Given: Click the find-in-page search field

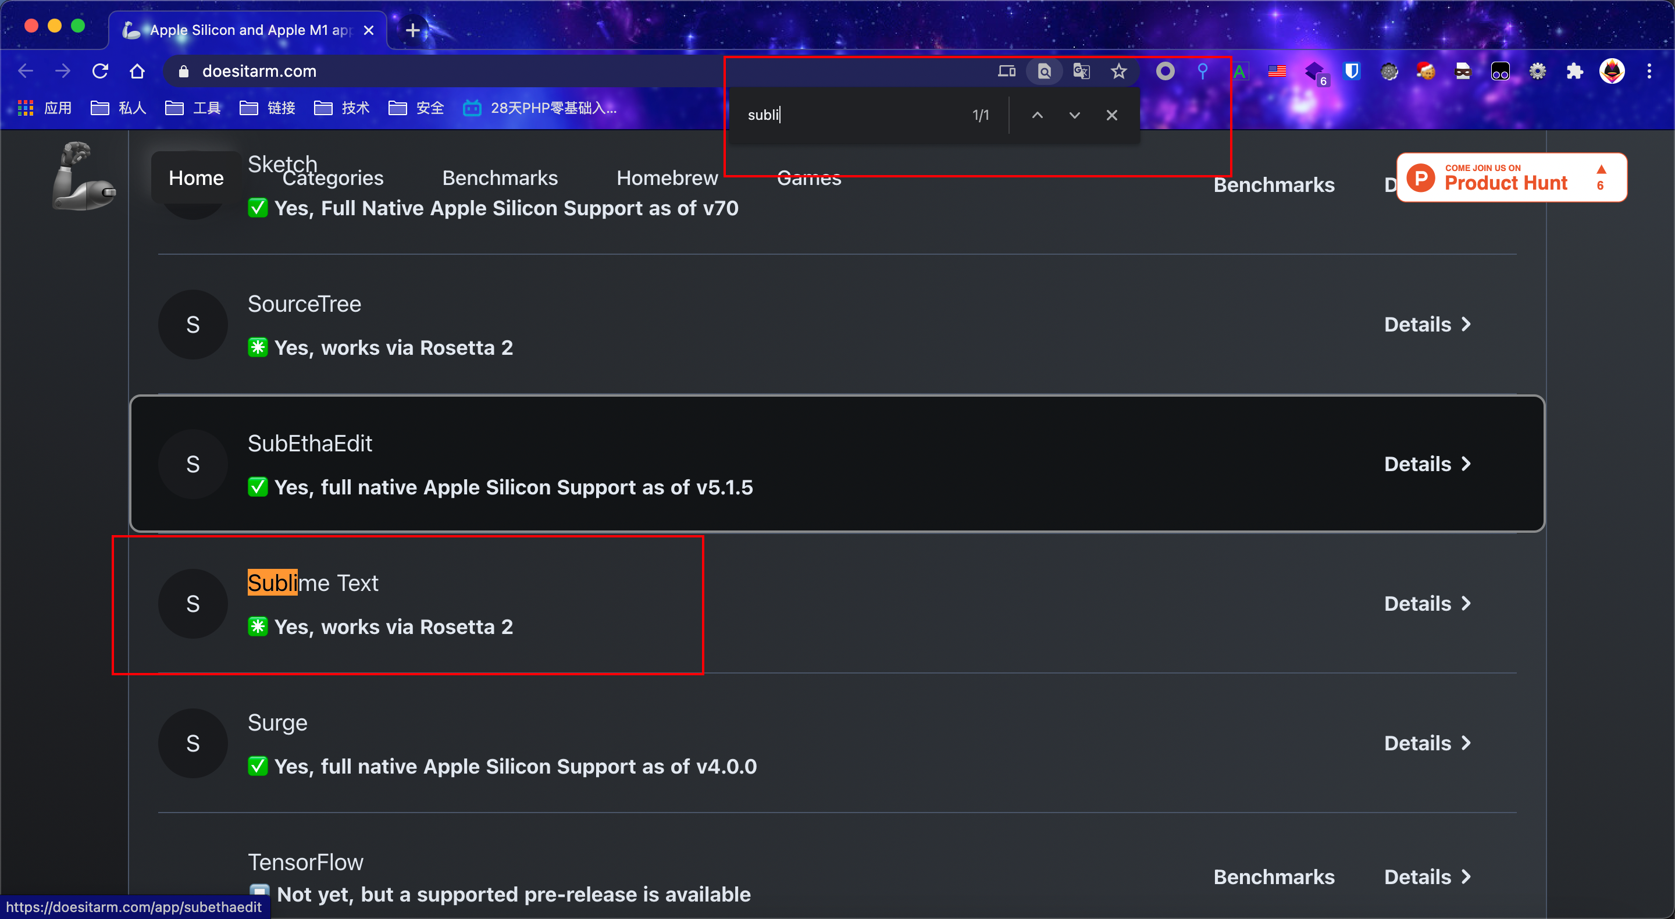Looking at the screenshot, I should click(x=852, y=115).
